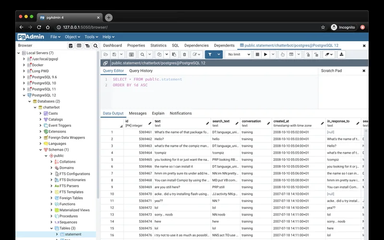Open the Copy options dropdown arrow
This screenshot has height=240, width=384.
pos(167,54)
